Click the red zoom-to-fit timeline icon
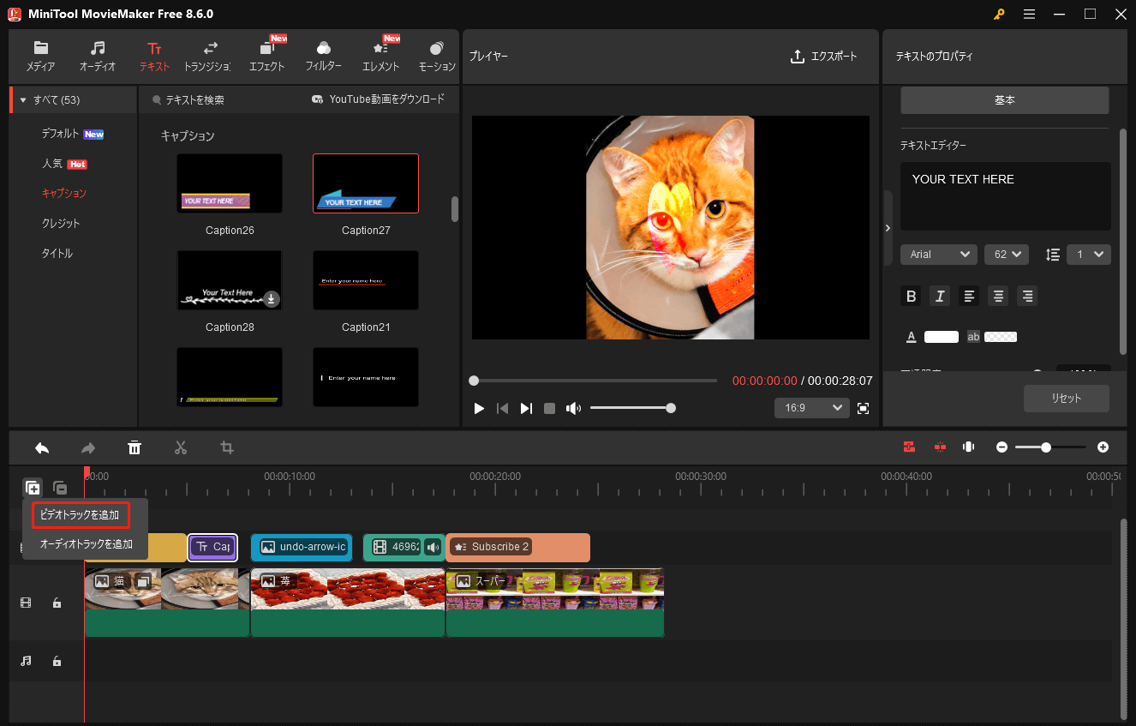The width and height of the screenshot is (1136, 726). click(x=908, y=447)
